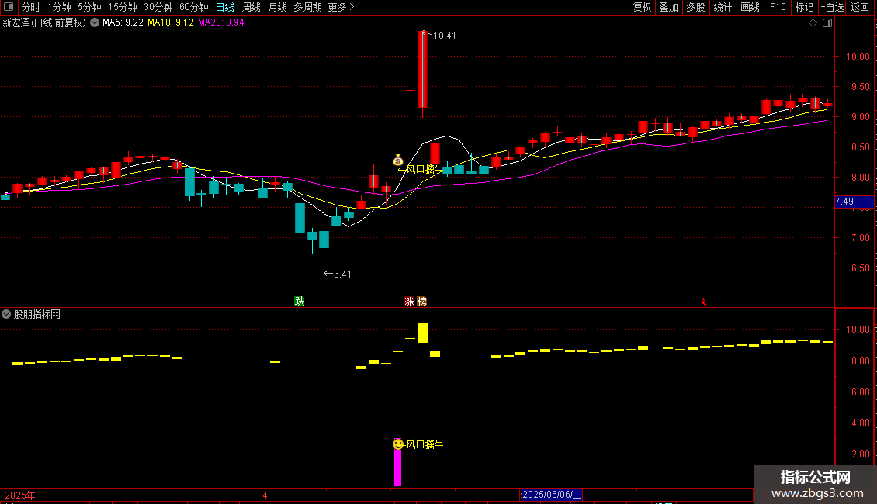Open the 多股 multi-stock view

(695, 7)
